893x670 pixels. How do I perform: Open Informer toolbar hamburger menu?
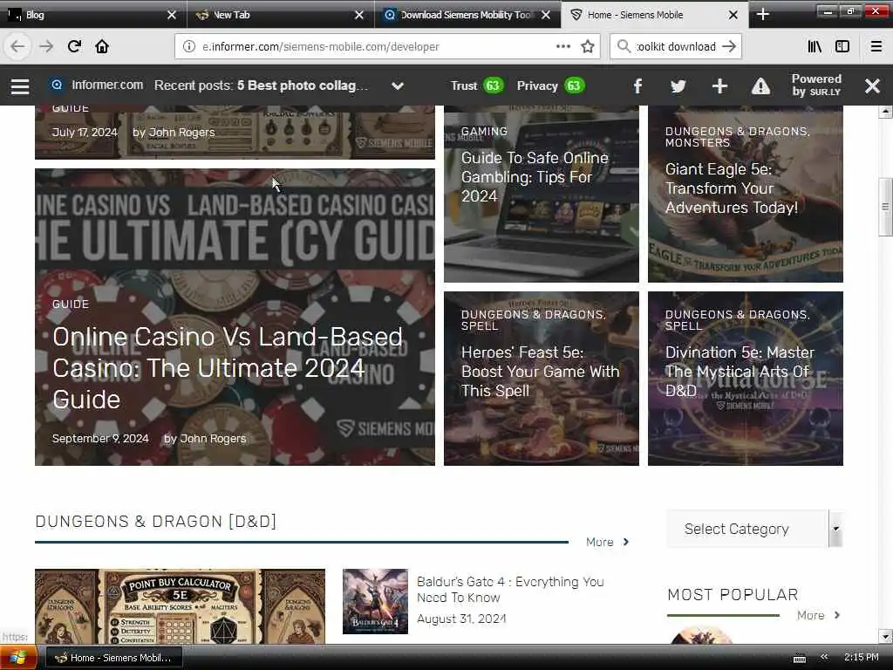(x=20, y=86)
